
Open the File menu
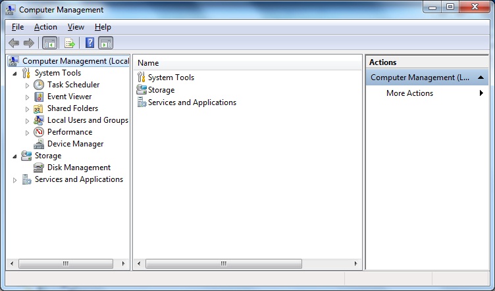pos(18,27)
